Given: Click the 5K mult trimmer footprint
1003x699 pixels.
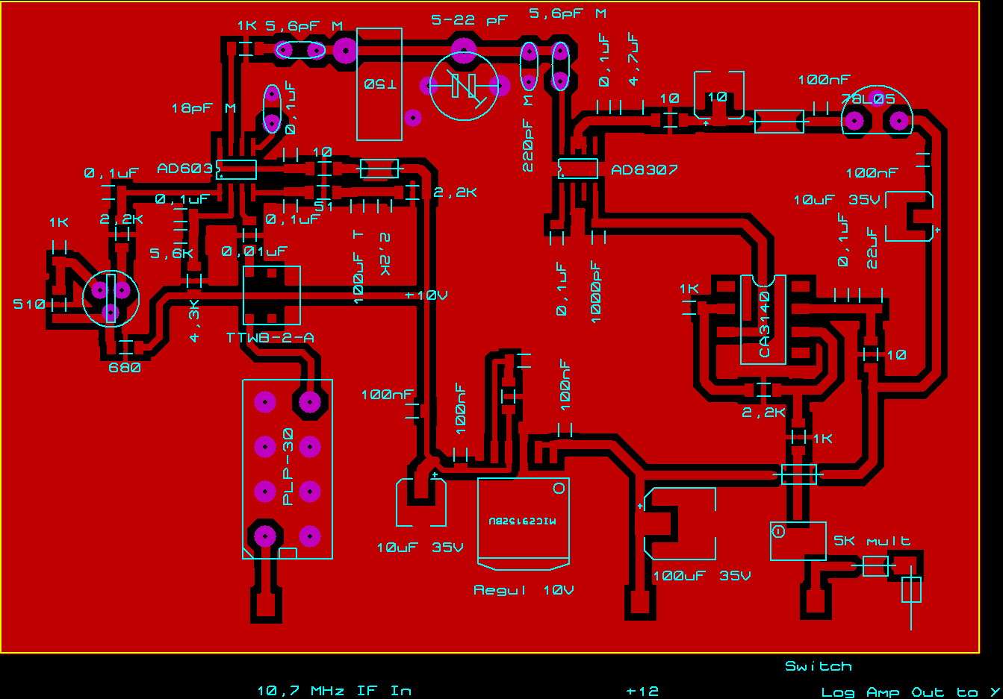Looking at the screenshot, I should (798, 541).
